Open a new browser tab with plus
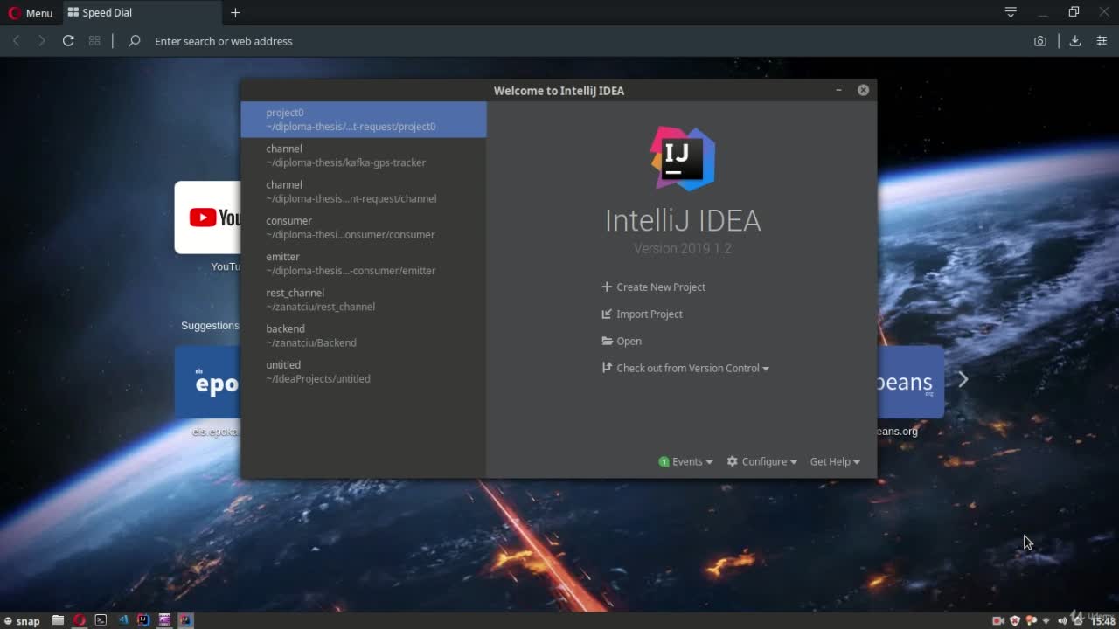This screenshot has height=629, width=1119. (x=235, y=13)
